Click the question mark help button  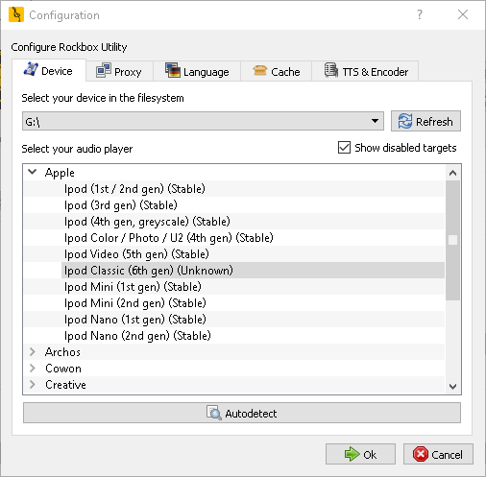point(420,14)
